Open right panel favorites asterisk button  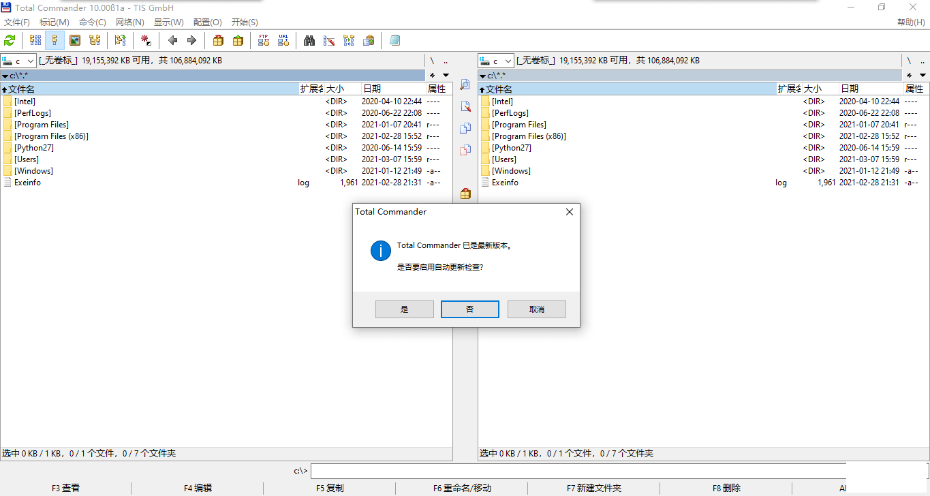(910, 75)
